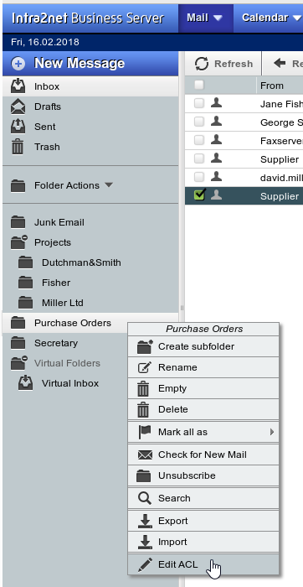Choose Import from context menu

[203, 542]
